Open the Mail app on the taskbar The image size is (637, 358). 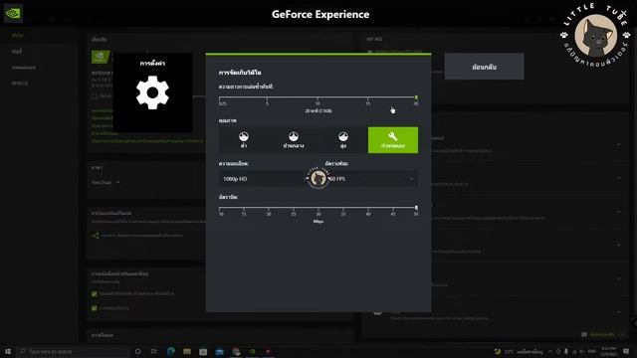[219, 351]
